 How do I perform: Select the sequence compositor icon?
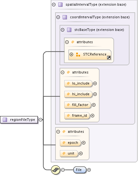click(55, 170)
